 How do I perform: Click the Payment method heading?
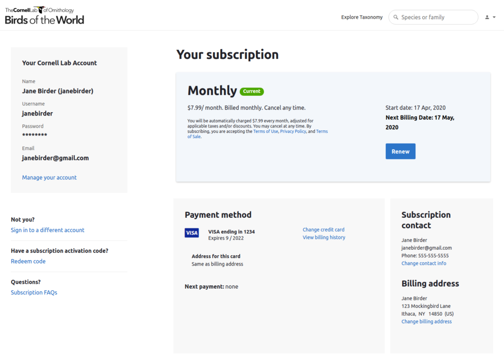[x=218, y=215]
